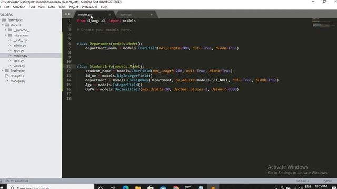Close the models.py tab
337x189 pixels.
click(x=110, y=15)
